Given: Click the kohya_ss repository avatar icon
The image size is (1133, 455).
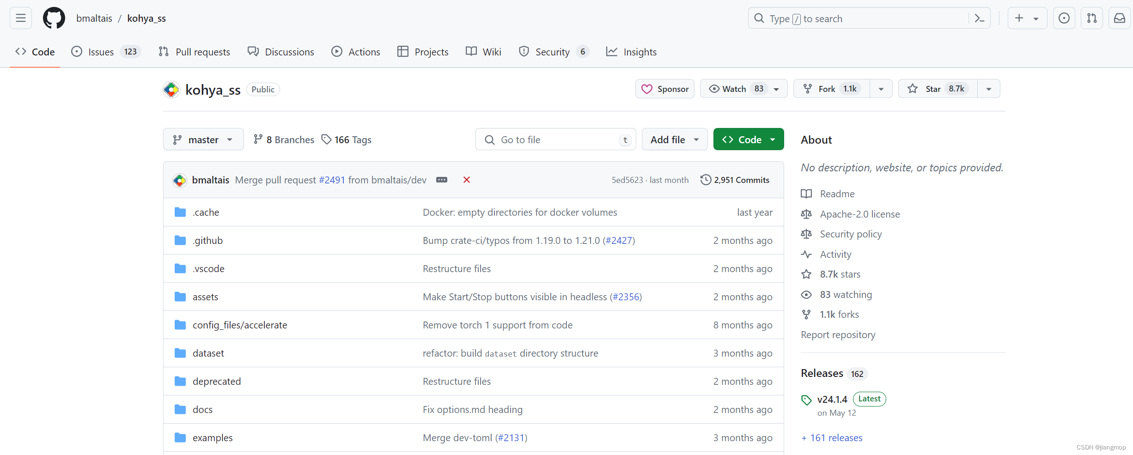Looking at the screenshot, I should pos(171,90).
